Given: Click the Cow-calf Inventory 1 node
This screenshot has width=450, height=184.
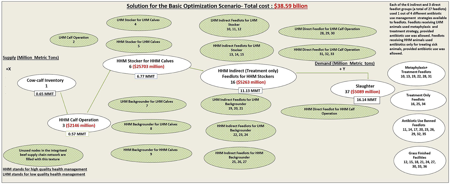Looking at the screenshot, I should [47, 83].
